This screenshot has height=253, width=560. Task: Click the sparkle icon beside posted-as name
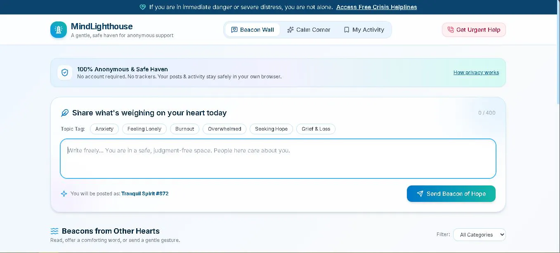coord(64,194)
